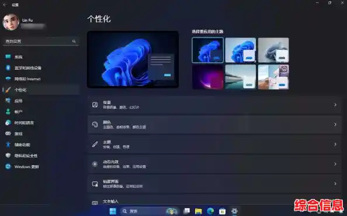
Task: Open 时间和语言 (Time & language) settings
Action: click(x=41, y=123)
